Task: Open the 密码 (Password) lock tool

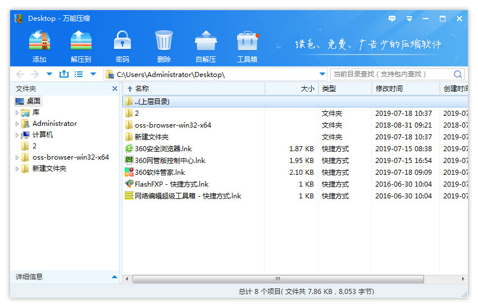Action: 122,42
